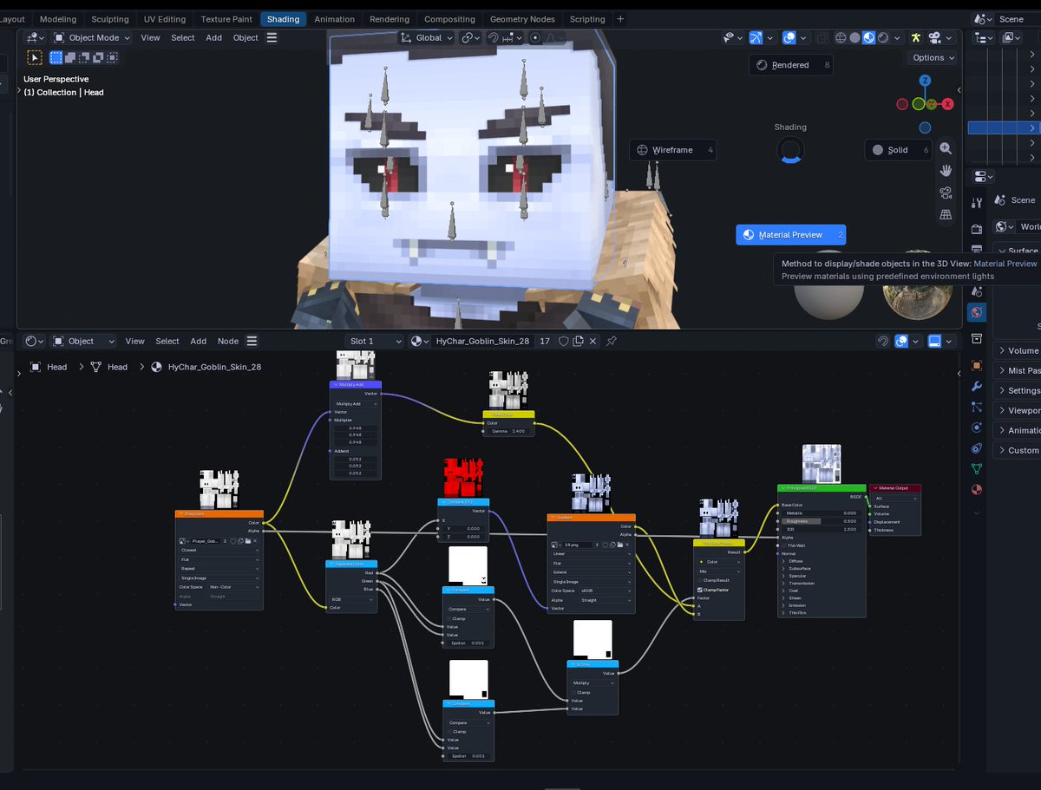
Task: Open the Global transform orientation dropdown
Action: tap(428, 37)
